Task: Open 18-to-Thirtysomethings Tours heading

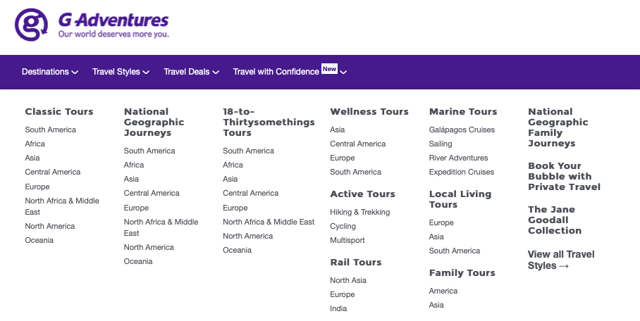Action: 269,122
